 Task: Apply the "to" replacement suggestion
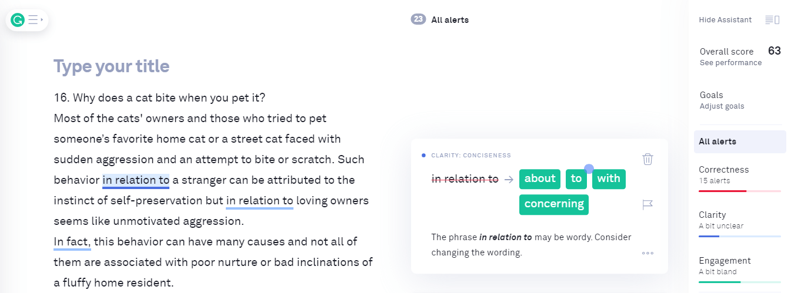[576, 179]
